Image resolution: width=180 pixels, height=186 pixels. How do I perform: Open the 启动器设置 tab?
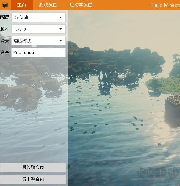coord(81,5)
